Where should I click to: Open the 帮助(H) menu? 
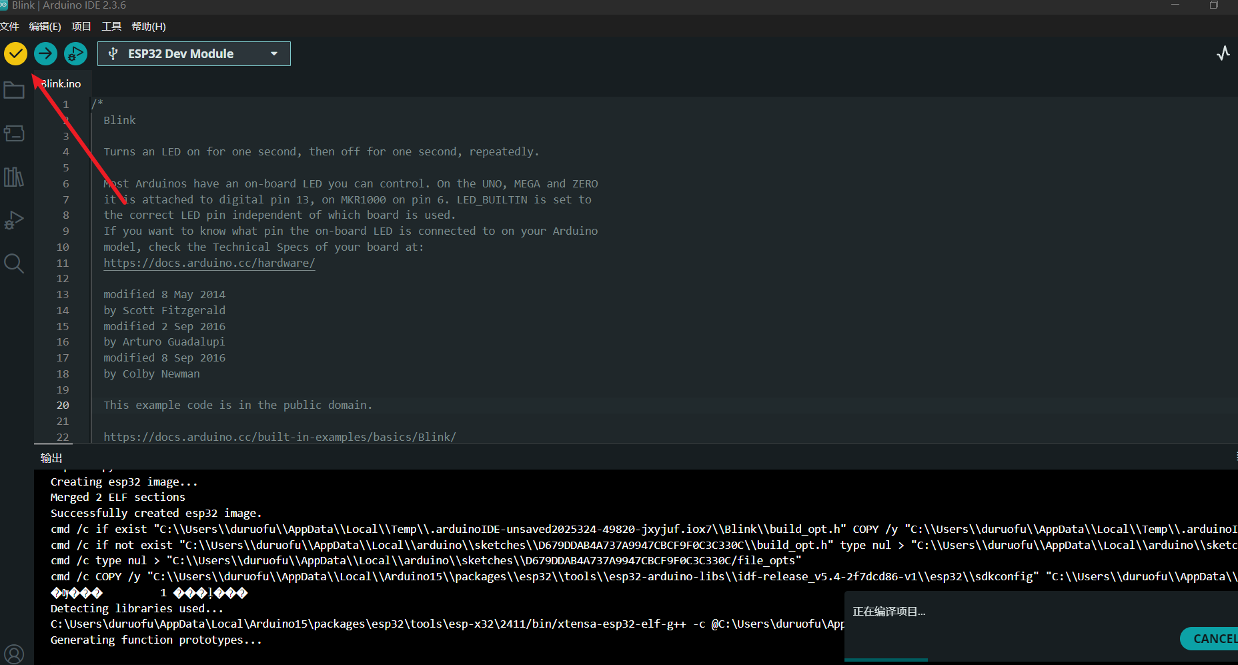coord(148,27)
